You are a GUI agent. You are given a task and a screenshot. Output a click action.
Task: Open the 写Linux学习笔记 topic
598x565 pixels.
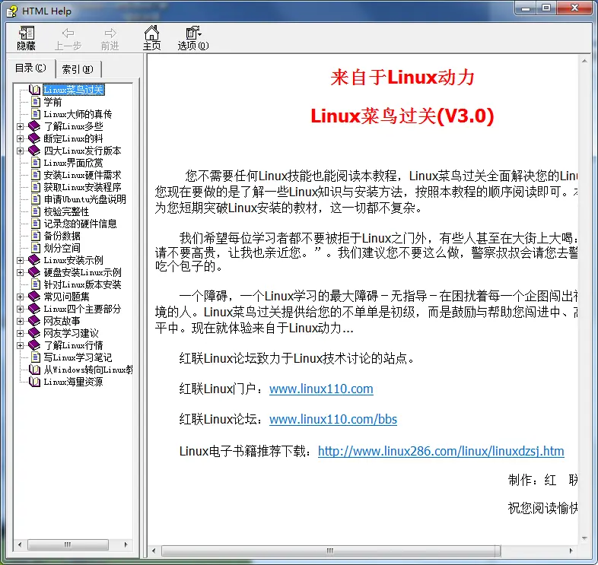(78, 357)
